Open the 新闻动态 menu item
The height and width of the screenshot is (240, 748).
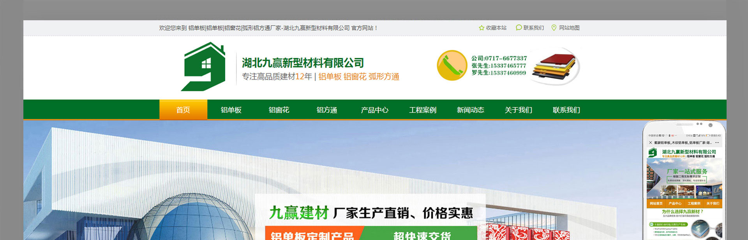[471, 110]
